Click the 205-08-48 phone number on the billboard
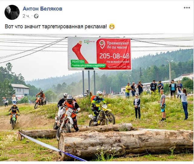This screenshot has height=164, width=194. [114, 56]
